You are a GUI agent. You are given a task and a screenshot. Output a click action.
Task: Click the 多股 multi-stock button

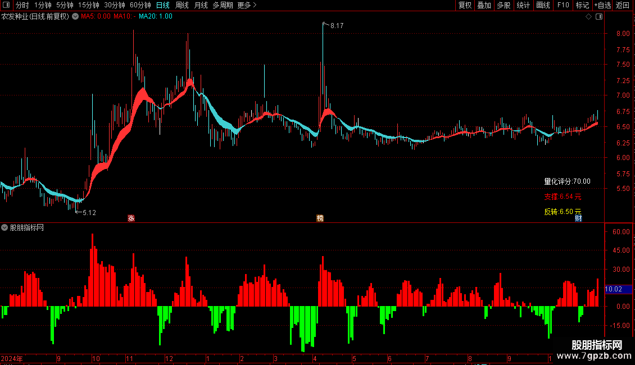point(504,5)
